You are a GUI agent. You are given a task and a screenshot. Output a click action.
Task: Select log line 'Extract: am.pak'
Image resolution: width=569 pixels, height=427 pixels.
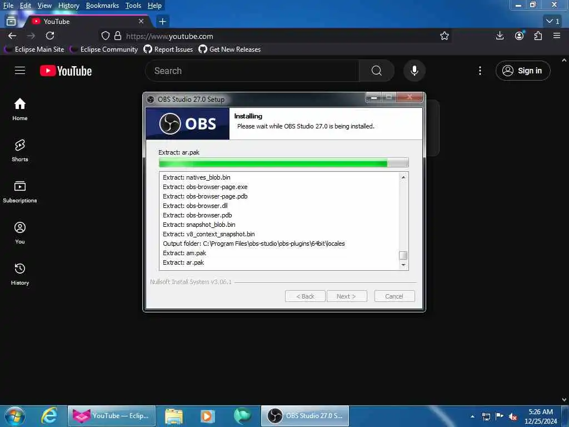(184, 253)
